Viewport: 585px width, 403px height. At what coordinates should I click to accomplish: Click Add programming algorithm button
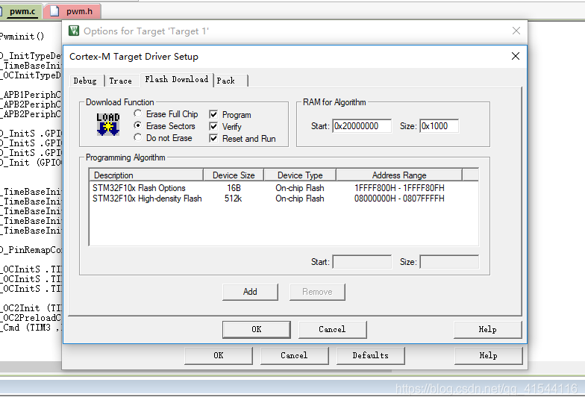point(250,292)
